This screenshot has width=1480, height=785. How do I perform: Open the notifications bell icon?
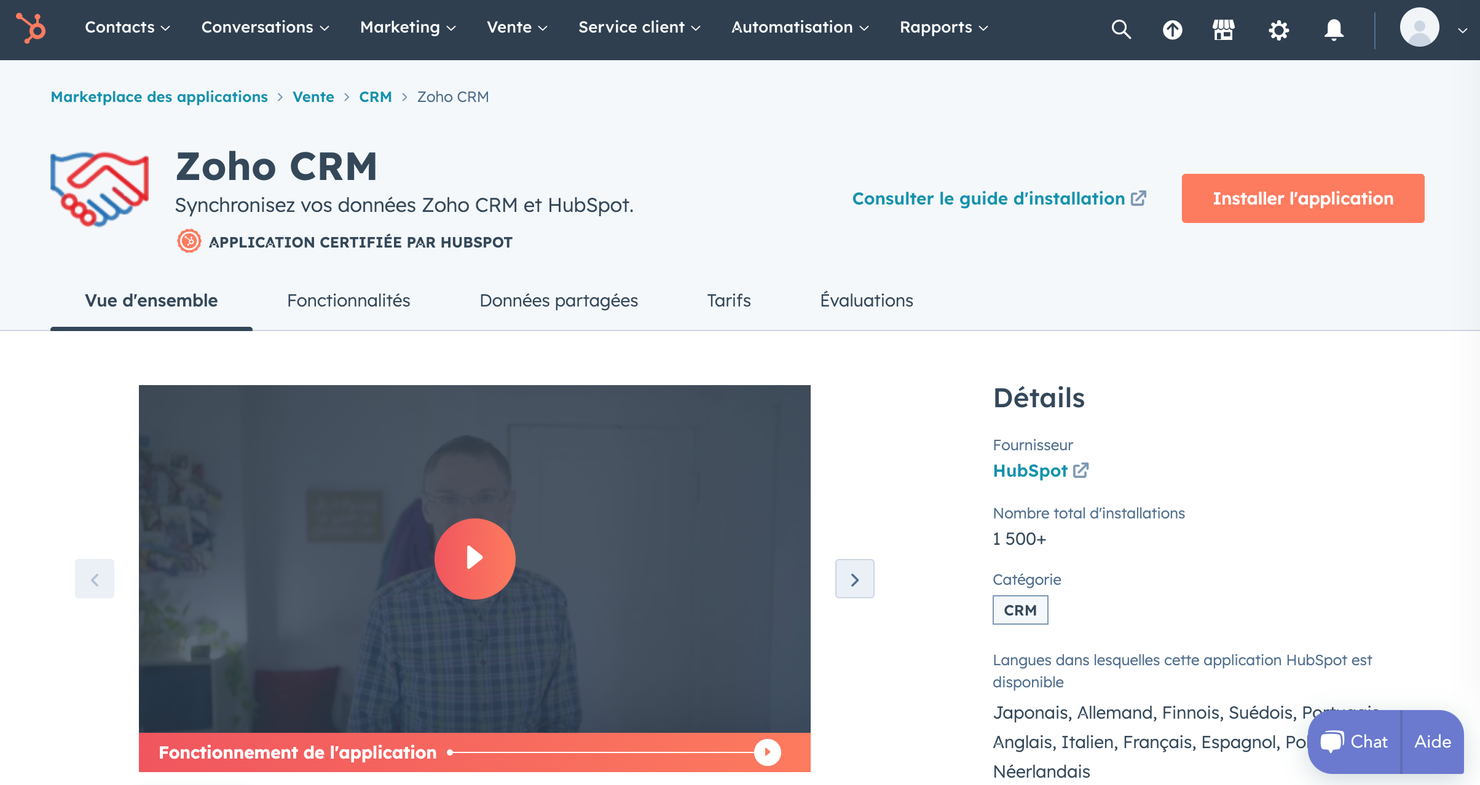(x=1334, y=29)
